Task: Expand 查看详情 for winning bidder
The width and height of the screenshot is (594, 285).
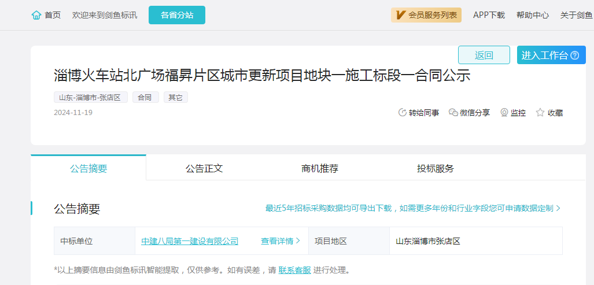Action: (280, 241)
